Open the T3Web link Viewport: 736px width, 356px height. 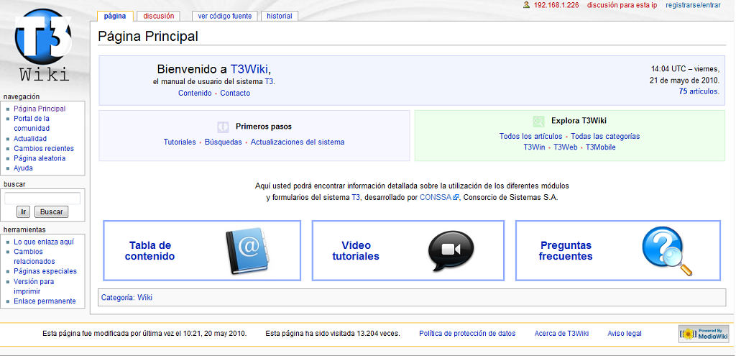pos(565,147)
